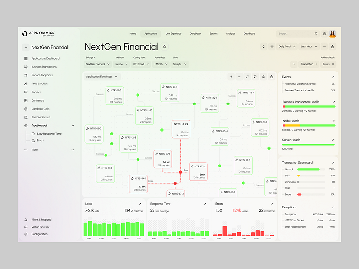The width and height of the screenshot is (359, 269).
Task: Collapse the Troubleshoot section
Action: pos(73,125)
